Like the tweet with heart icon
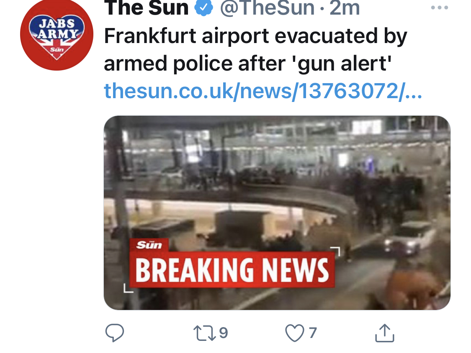Image resolution: width=471 pixels, height=353 pixels. (294, 333)
